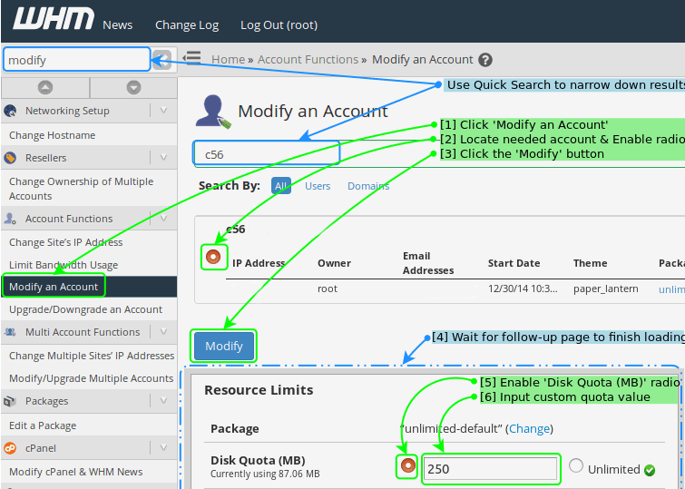
Task: Open Upgrade/Downgrade an Account in sidebar
Action: [85, 309]
